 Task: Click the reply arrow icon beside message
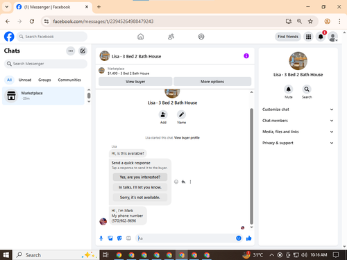(x=183, y=182)
